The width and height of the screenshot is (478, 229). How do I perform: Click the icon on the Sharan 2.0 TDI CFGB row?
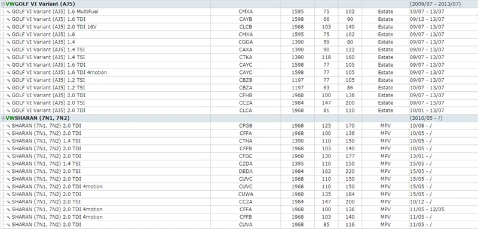pos(8,126)
